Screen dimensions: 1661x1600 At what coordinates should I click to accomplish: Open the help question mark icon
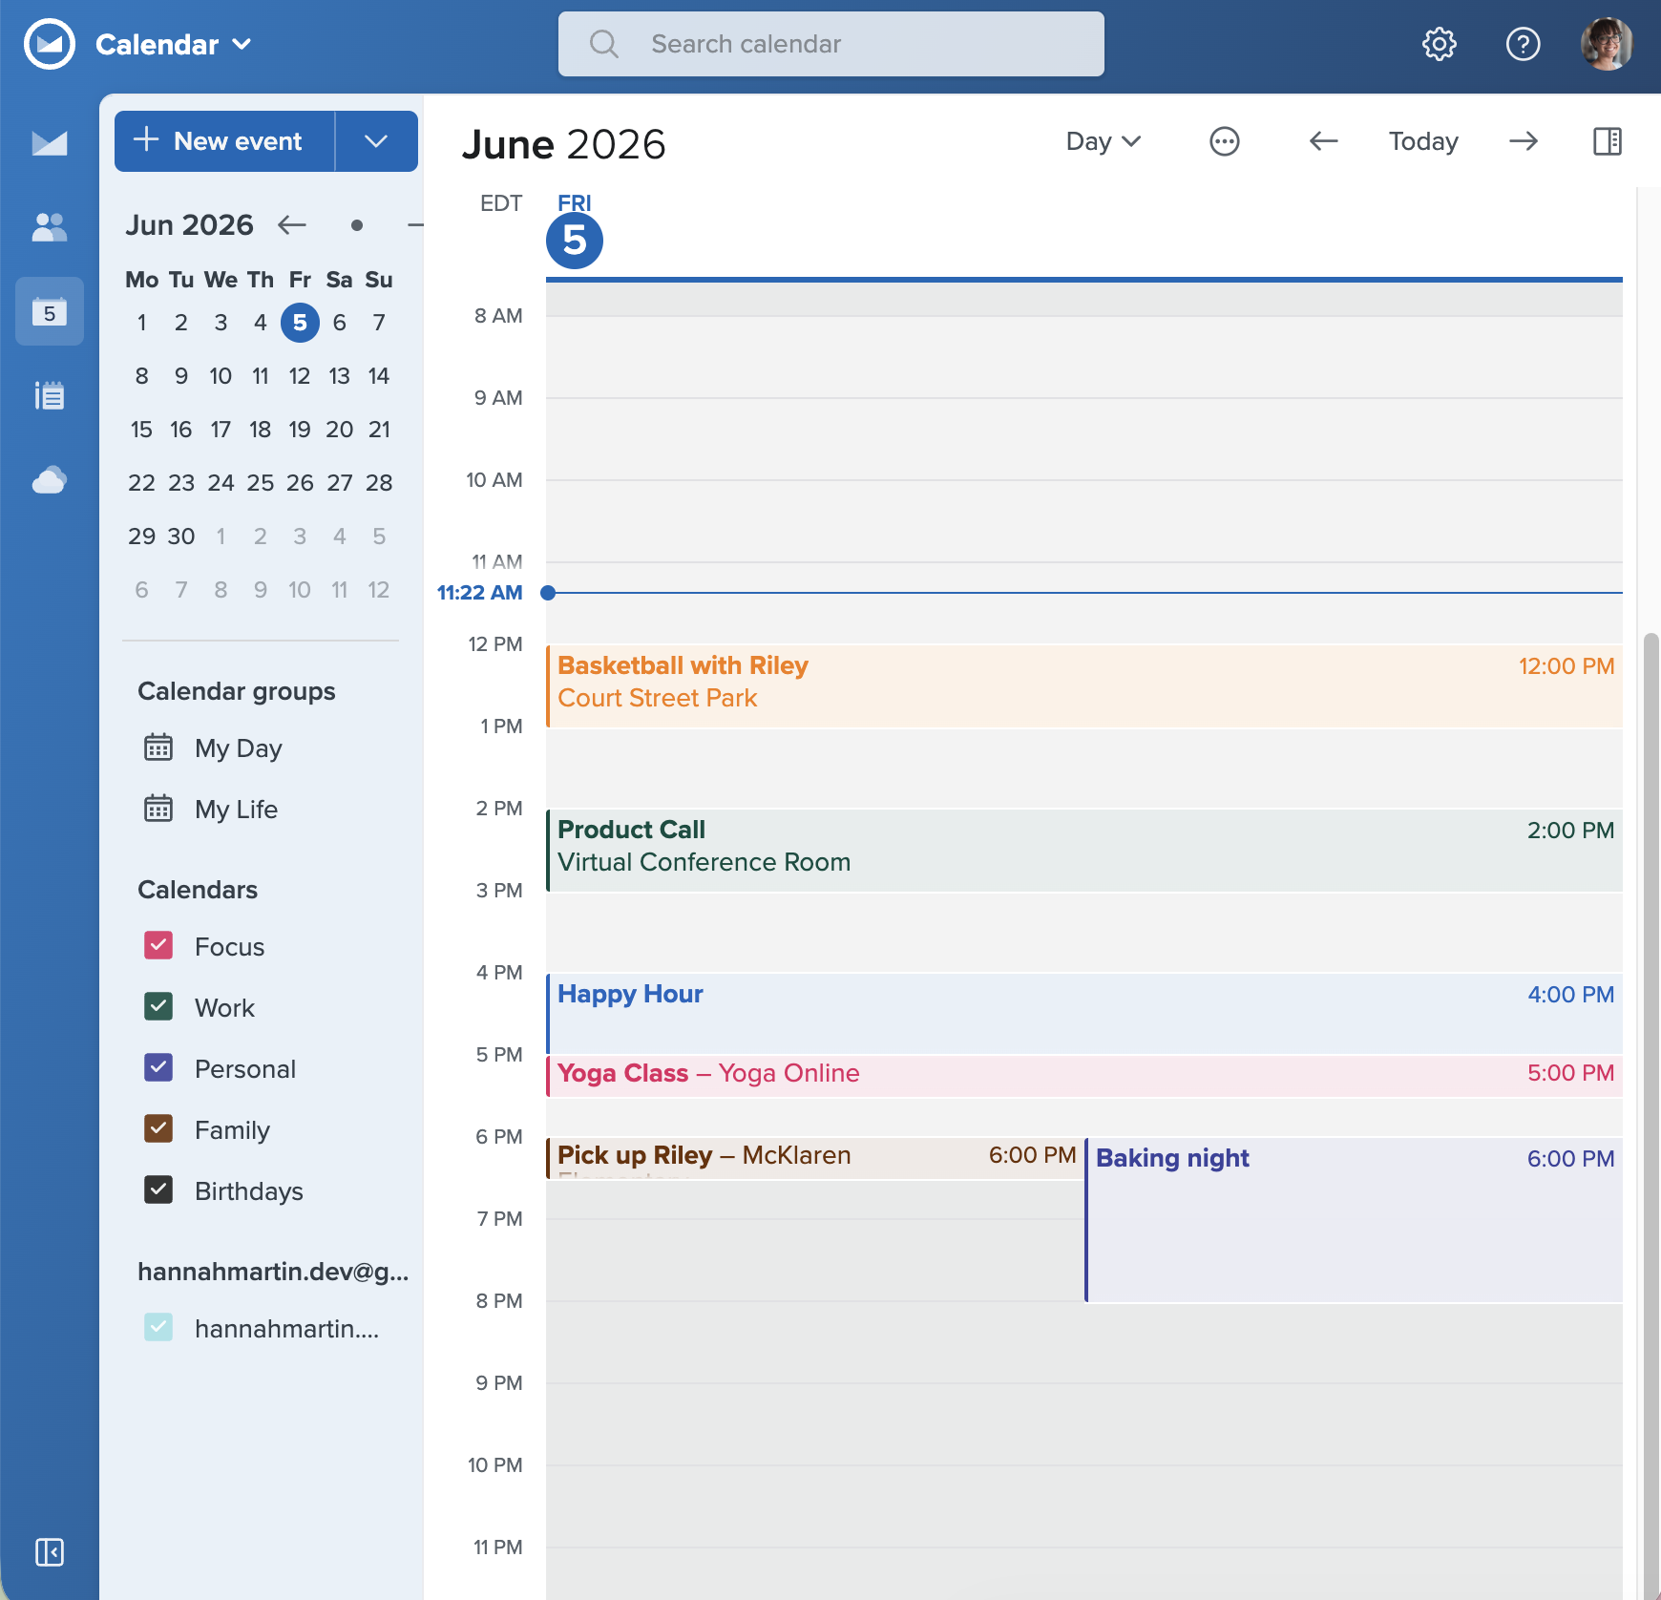pyautogui.click(x=1523, y=44)
